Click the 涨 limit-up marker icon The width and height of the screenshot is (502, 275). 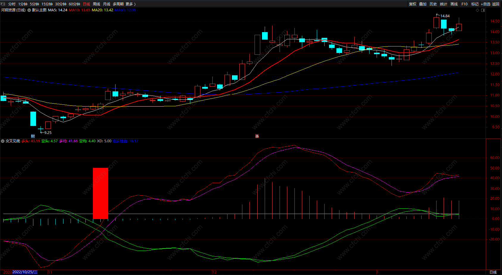click(x=257, y=136)
